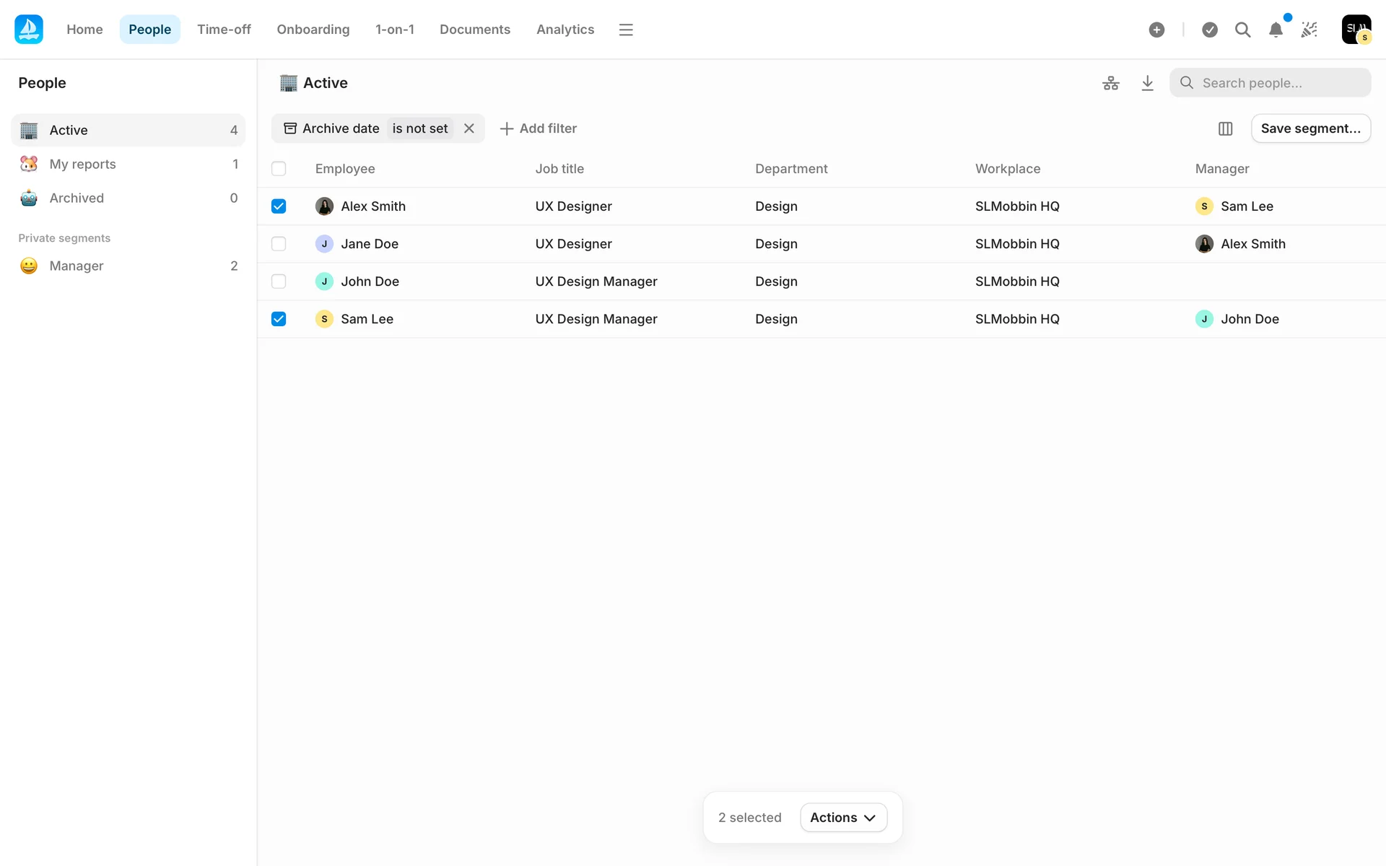Open the hamburger more-menu in navbar
1386x866 pixels.
pyautogui.click(x=626, y=30)
